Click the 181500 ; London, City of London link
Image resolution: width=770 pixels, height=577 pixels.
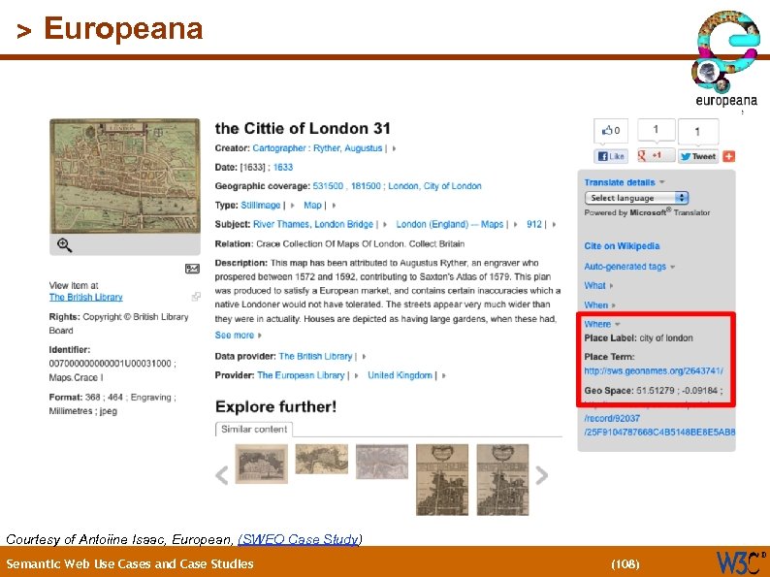coord(416,186)
